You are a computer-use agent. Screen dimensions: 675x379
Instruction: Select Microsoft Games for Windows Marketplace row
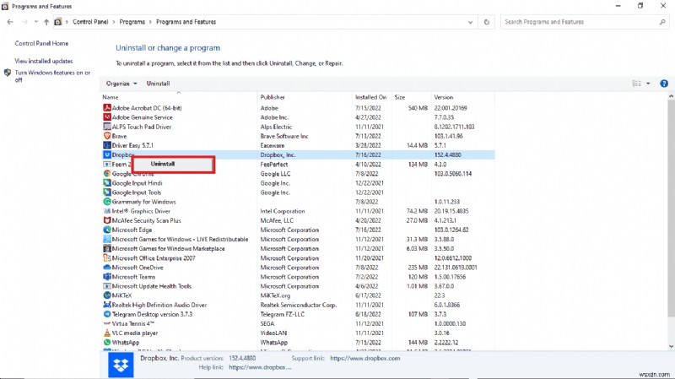[x=298, y=248]
